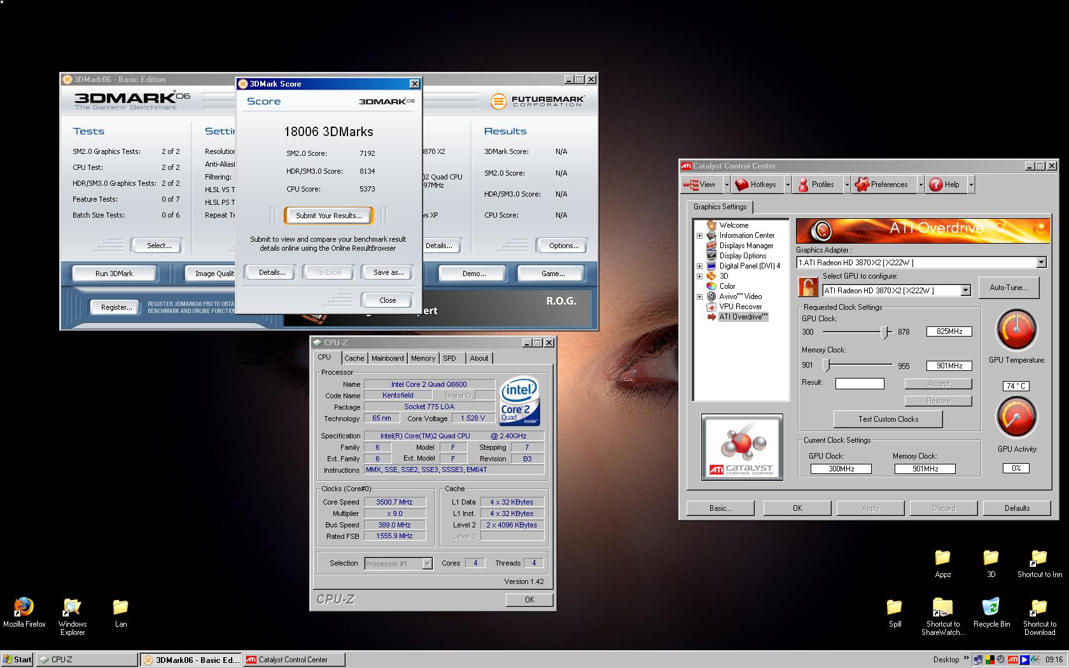Switch to the Cache tab in CPU-Z
Viewport: 1069px width, 668px height.
[x=354, y=358]
